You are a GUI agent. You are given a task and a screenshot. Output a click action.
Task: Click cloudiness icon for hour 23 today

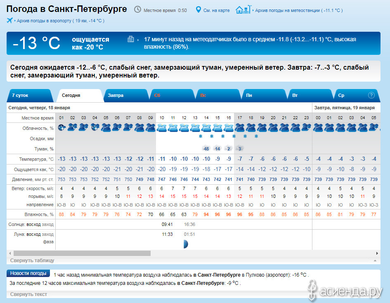pos(306,128)
